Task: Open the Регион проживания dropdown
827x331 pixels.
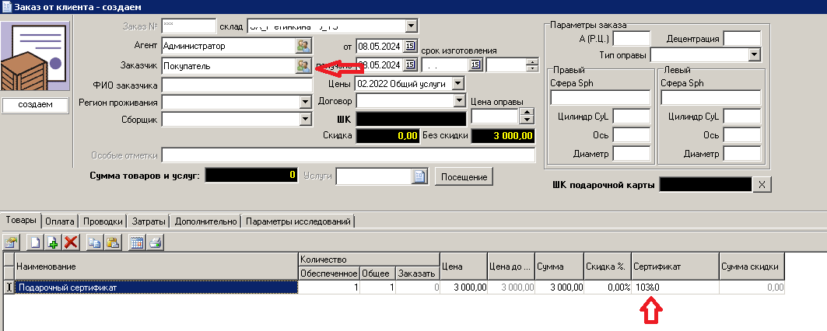Action: coord(304,102)
